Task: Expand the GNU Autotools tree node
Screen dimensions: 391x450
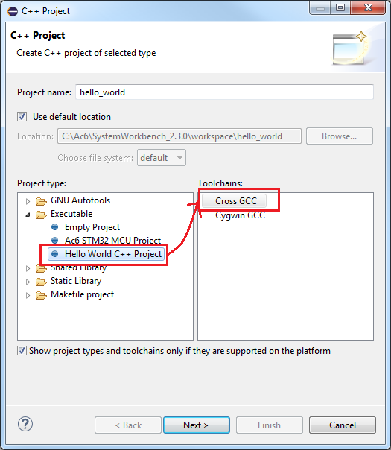Action: pos(28,201)
